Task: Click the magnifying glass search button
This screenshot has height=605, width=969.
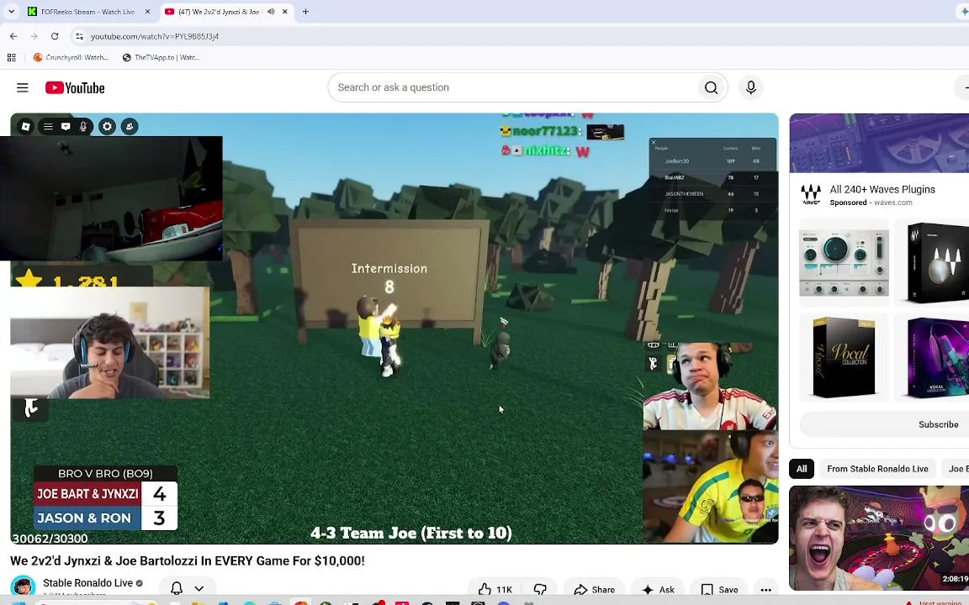Action: (x=712, y=87)
